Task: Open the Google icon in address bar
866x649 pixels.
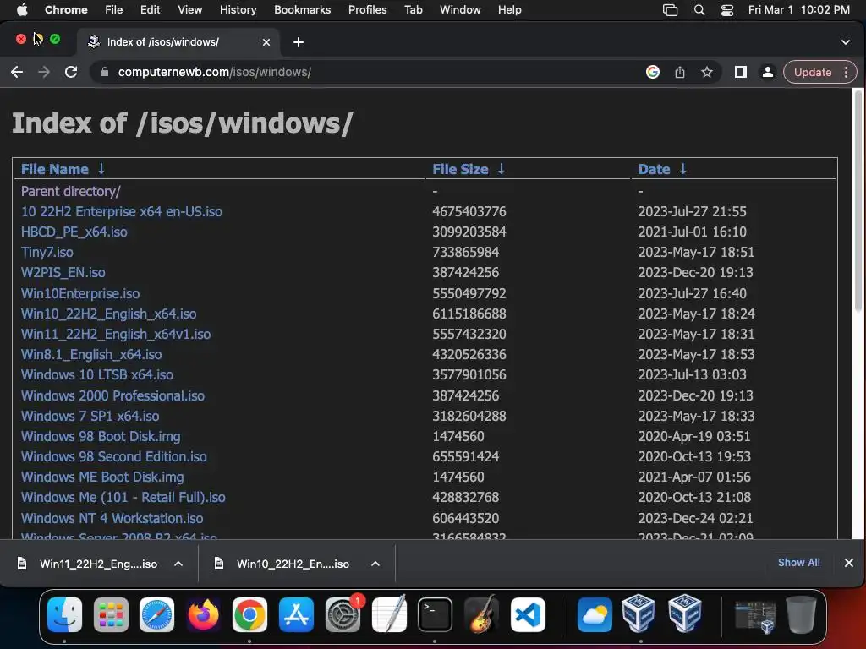Action: tap(652, 72)
